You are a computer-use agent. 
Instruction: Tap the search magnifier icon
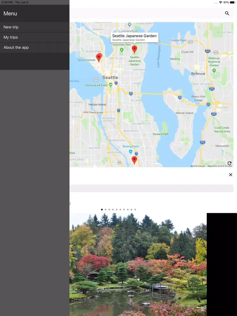(227, 13)
